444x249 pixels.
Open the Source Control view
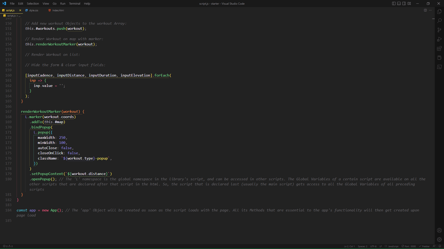click(439, 30)
